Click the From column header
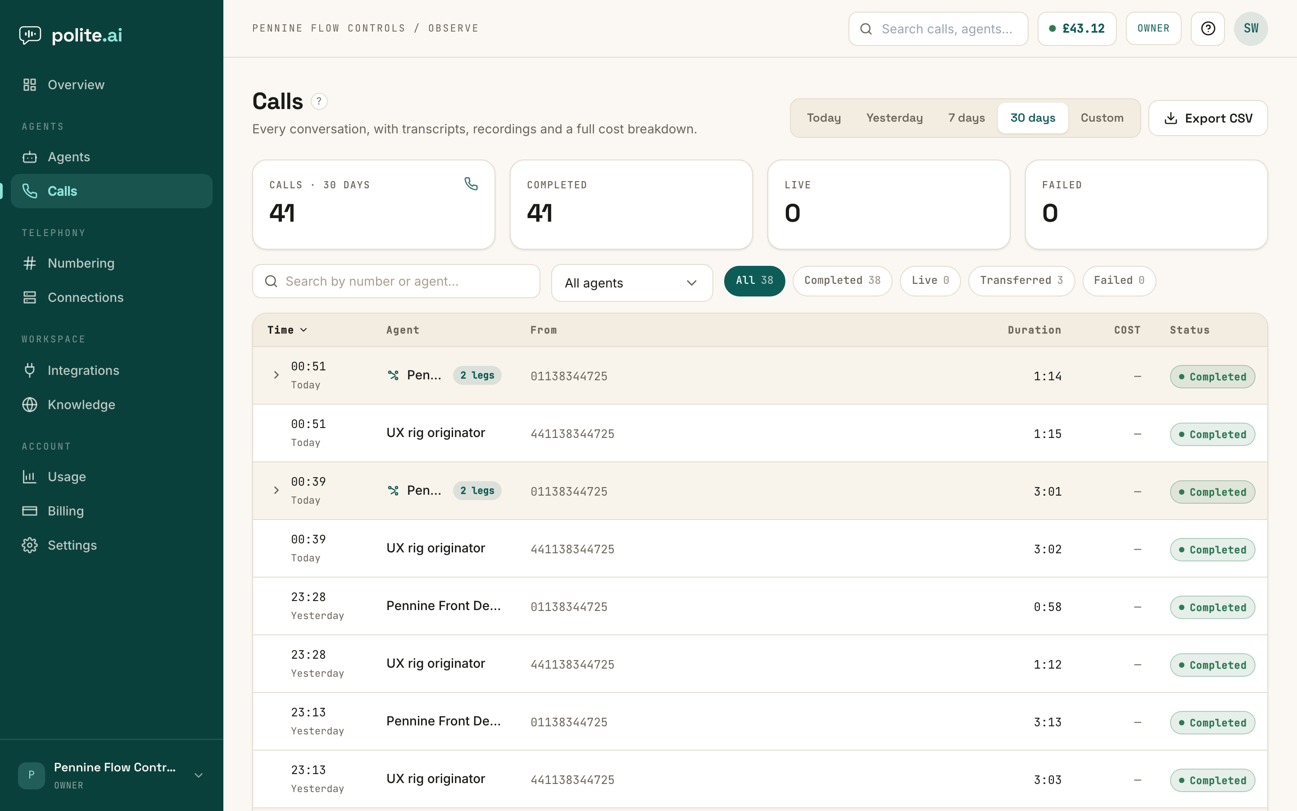1297x811 pixels. (x=544, y=330)
